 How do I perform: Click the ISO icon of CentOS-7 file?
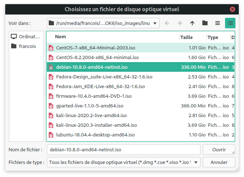tap(51, 48)
